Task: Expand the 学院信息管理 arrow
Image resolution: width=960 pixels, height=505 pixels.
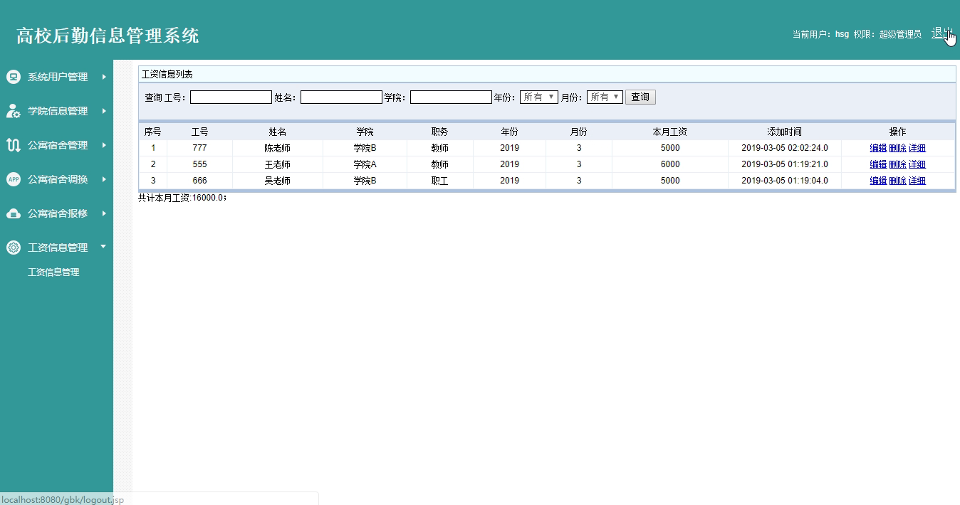Action: (104, 111)
